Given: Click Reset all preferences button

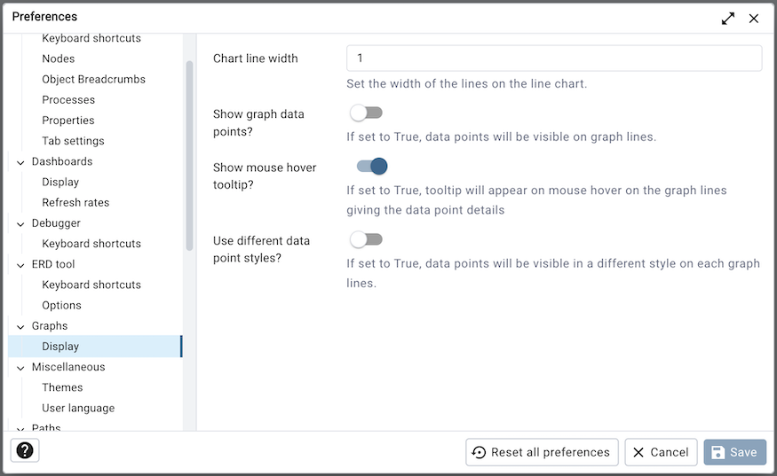Looking at the screenshot, I should point(542,452).
